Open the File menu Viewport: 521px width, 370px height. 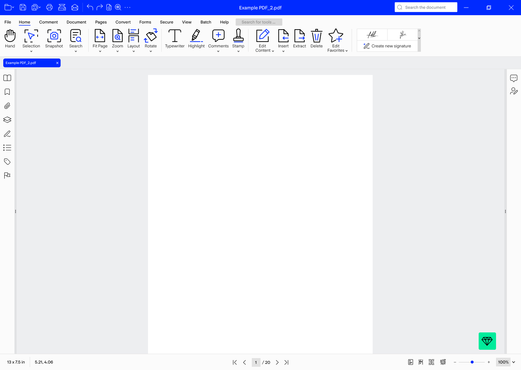pos(8,22)
